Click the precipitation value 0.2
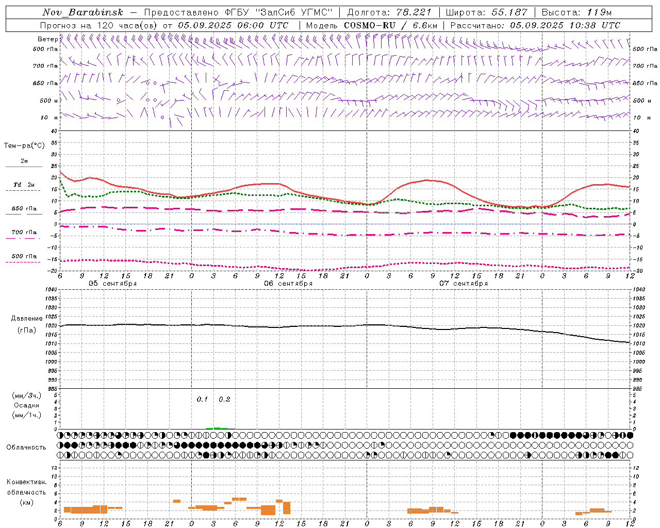 point(224,400)
